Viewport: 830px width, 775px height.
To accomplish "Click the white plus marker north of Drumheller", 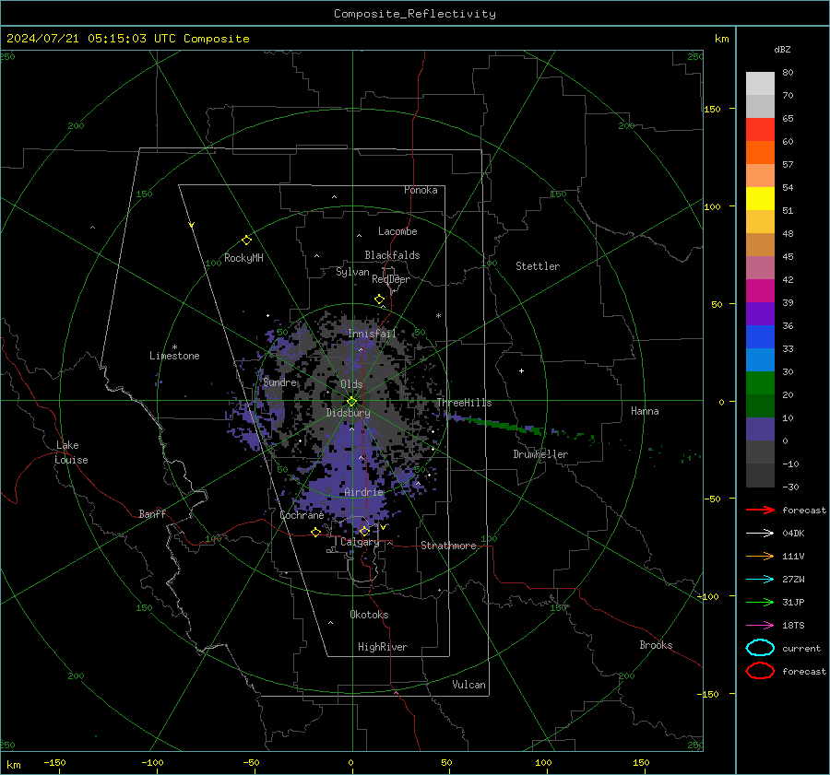I will point(521,370).
